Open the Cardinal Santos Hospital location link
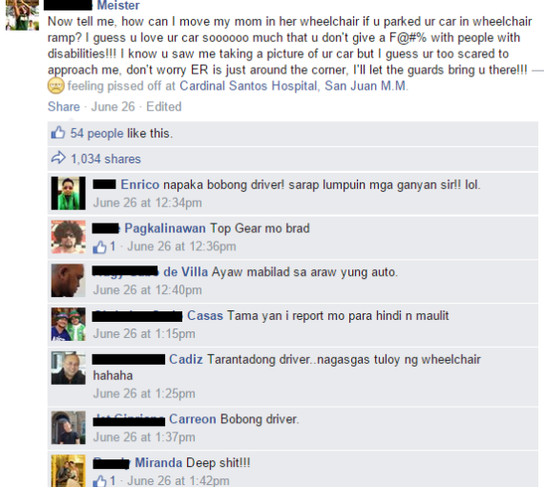Viewport: 544px width, 487px height. click(x=294, y=86)
